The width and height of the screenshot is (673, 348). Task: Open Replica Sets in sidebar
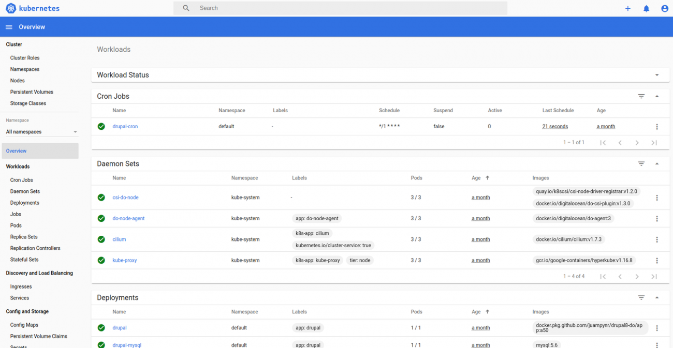[x=24, y=237]
